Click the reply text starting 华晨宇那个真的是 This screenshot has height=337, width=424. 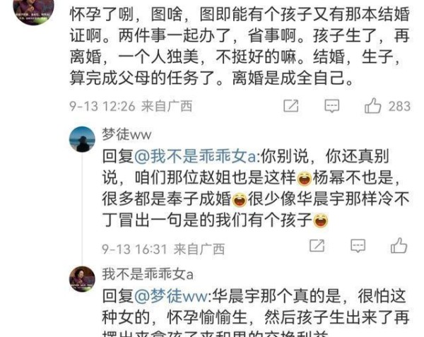tap(255, 313)
